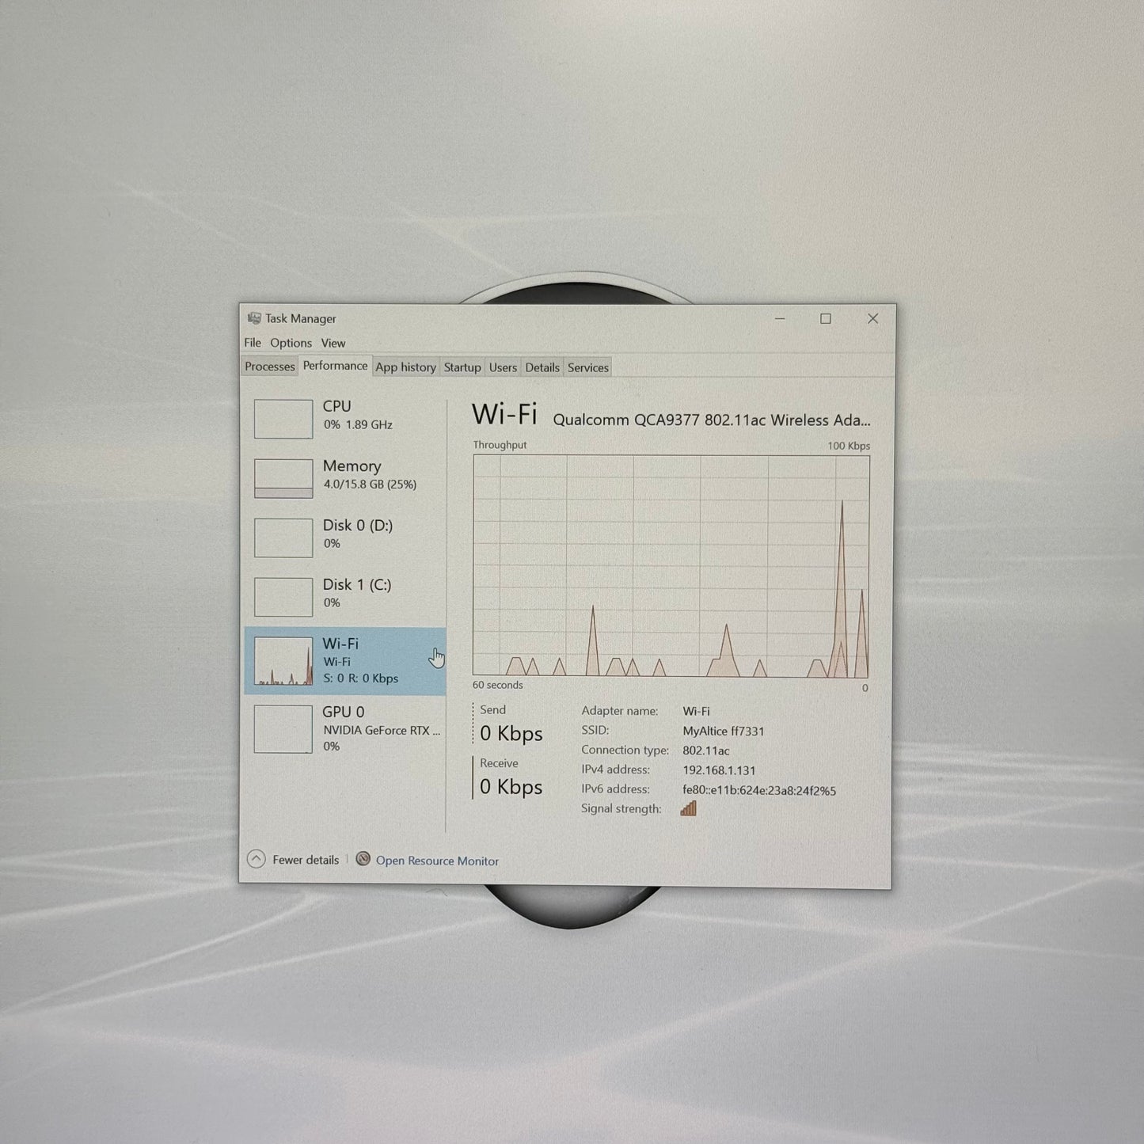1144x1144 pixels.
Task: Click the Fewer details chevron icon
Action: (x=256, y=859)
